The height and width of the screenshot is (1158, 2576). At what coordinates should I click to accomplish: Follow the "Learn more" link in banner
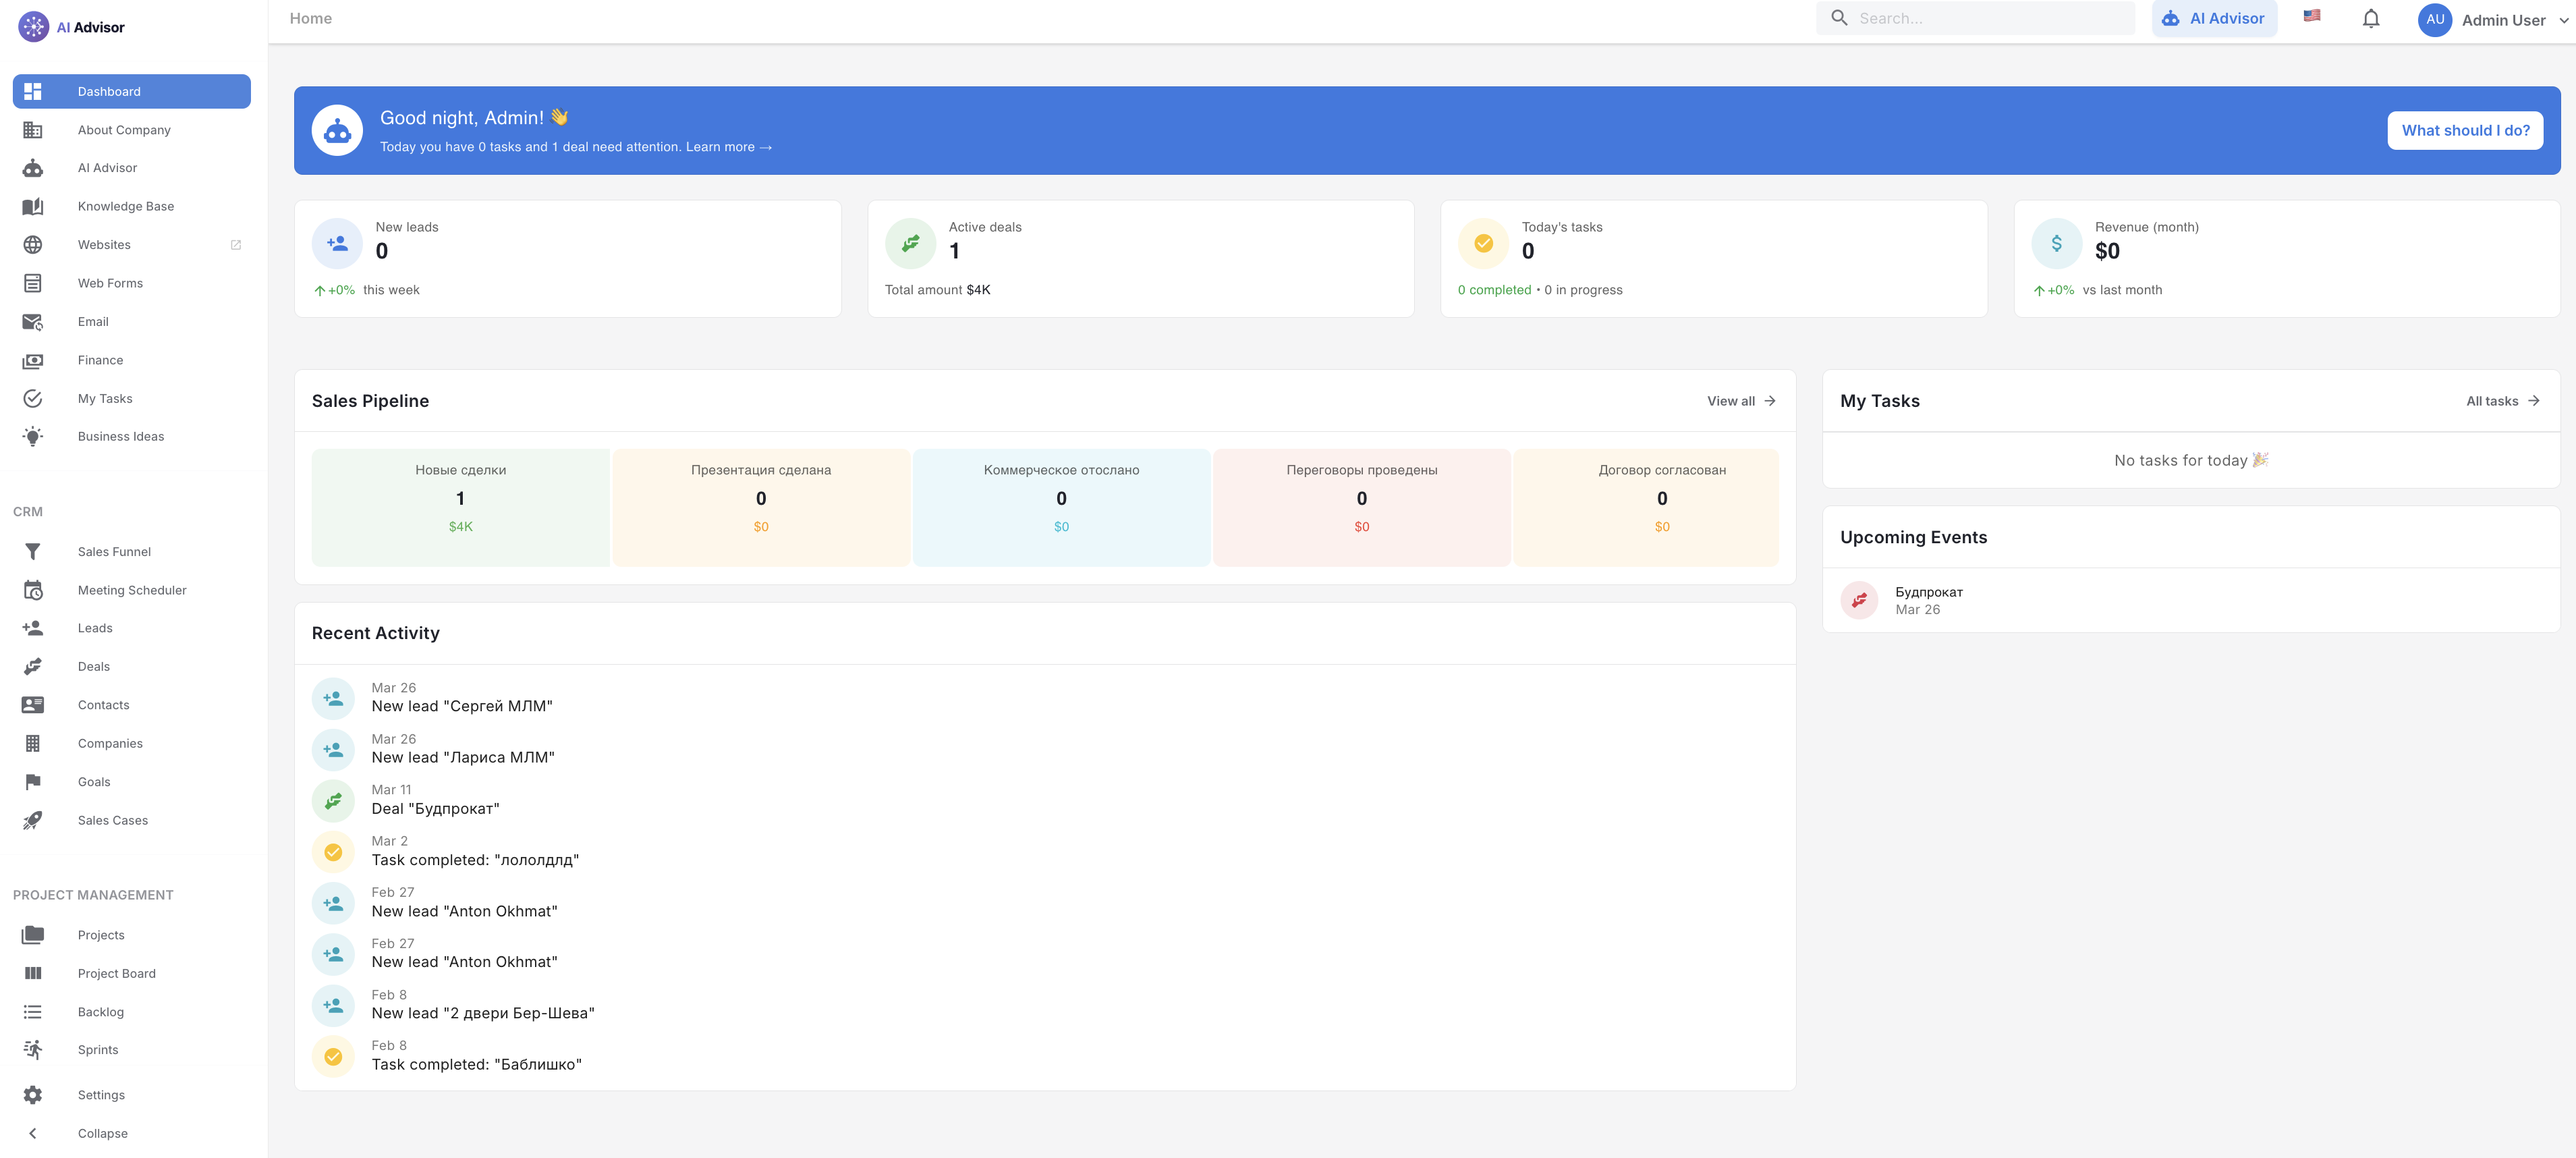(728, 147)
